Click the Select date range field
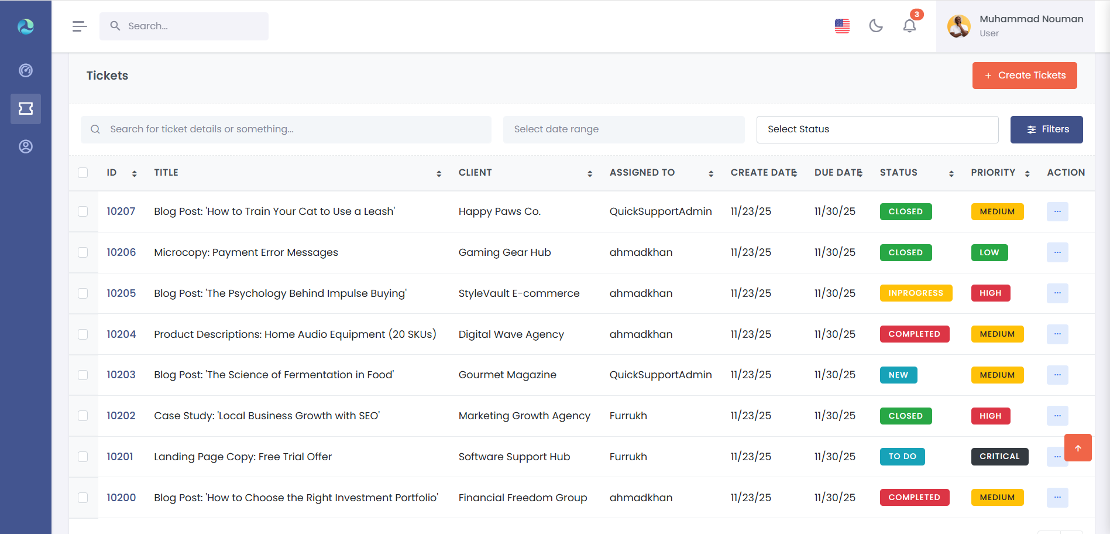 coord(623,129)
